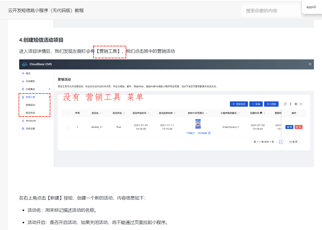
Task: Expand the 内容集合 menu chevron
Action: (x=49, y=89)
